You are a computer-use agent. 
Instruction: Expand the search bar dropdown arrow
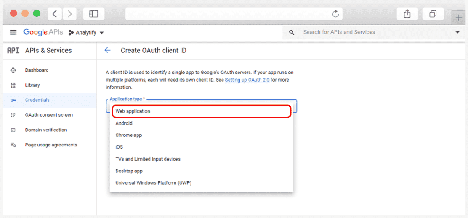tap(457, 32)
